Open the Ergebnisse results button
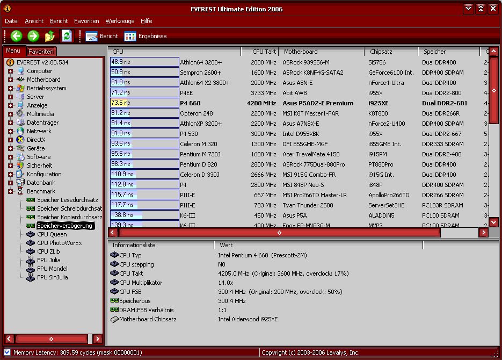Screen dimensions: 502x360 [x=145, y=36]
